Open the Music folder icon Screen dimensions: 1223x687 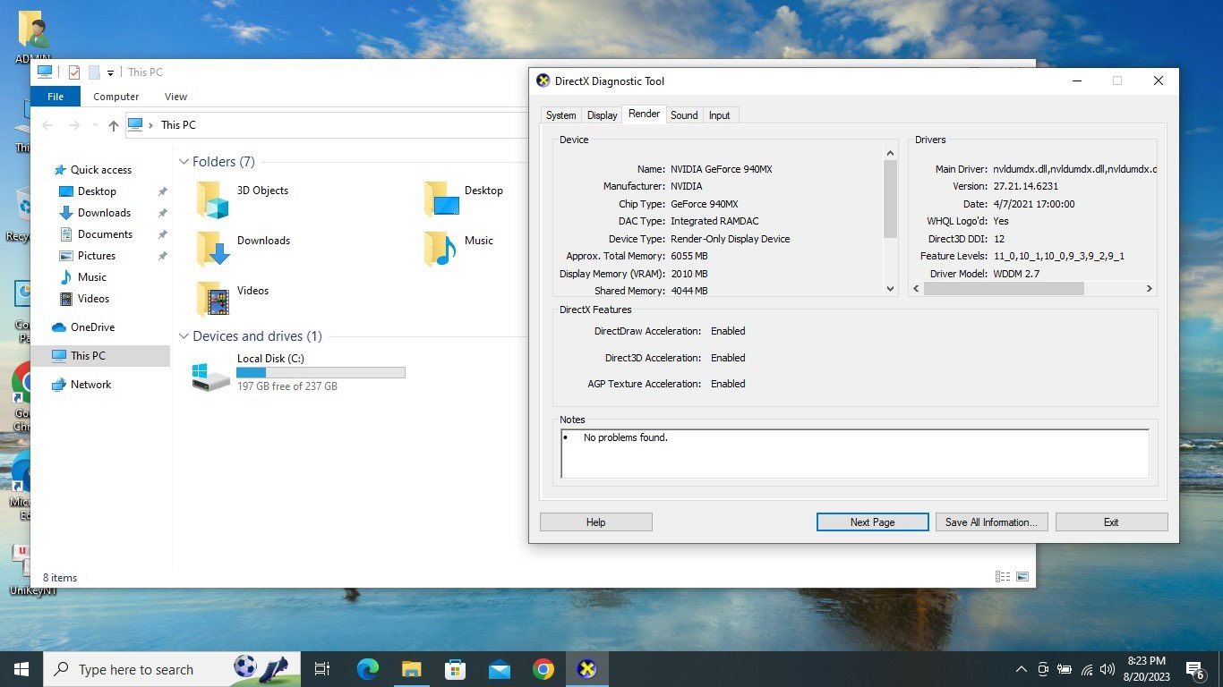coord(440,249)
